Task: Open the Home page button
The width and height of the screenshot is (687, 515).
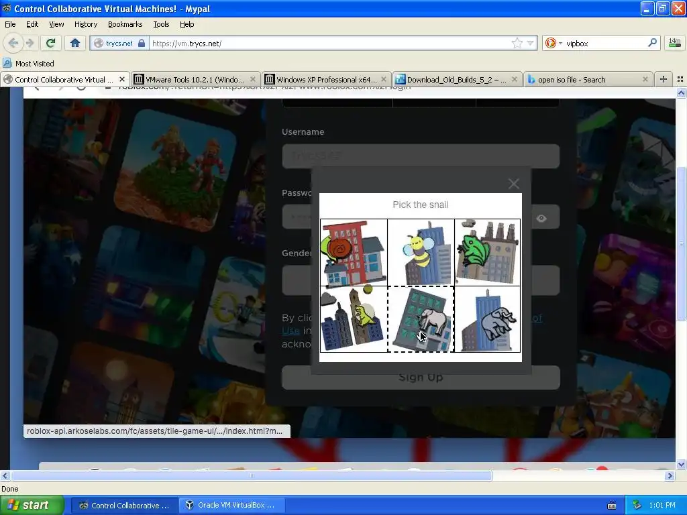Action: click(75, 43)
